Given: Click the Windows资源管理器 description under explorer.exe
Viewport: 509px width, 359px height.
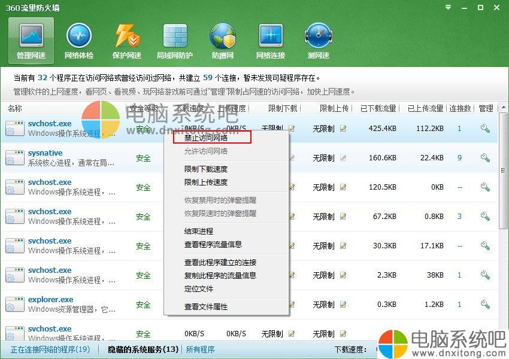Looking at the screenshot, I should point(72,309).
